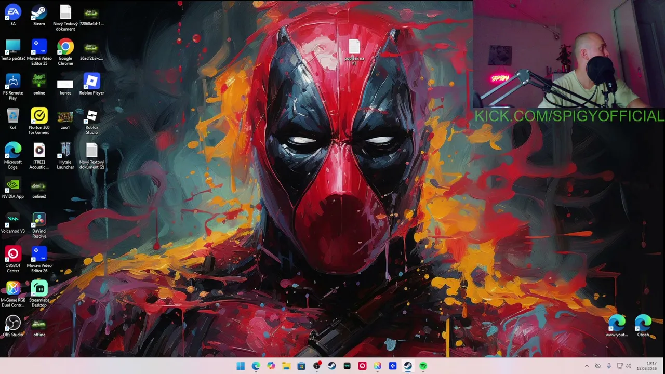
Task: Open OBSBOT Center from the taskbar
Action: tap(362, 366)
